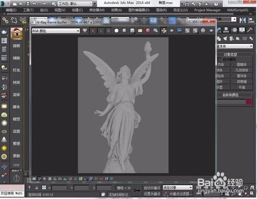Open the 修改器(M) menu
Screen dimensions: 257x199
pos(97,10)
